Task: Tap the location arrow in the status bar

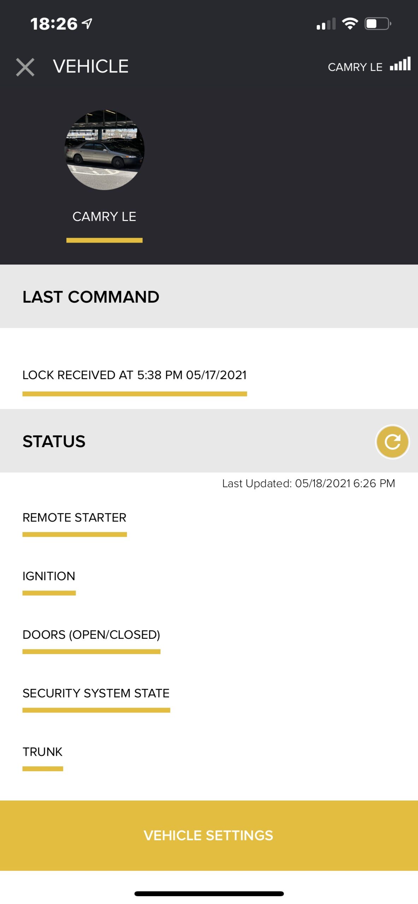Action: [x=86, y=23]
